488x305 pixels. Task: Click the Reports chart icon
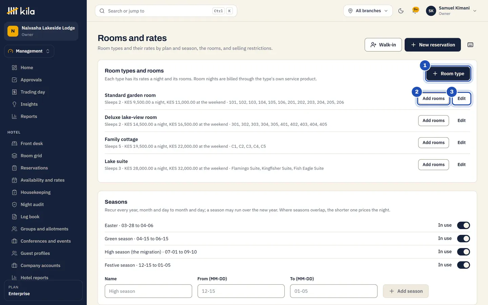click(14, 116)
